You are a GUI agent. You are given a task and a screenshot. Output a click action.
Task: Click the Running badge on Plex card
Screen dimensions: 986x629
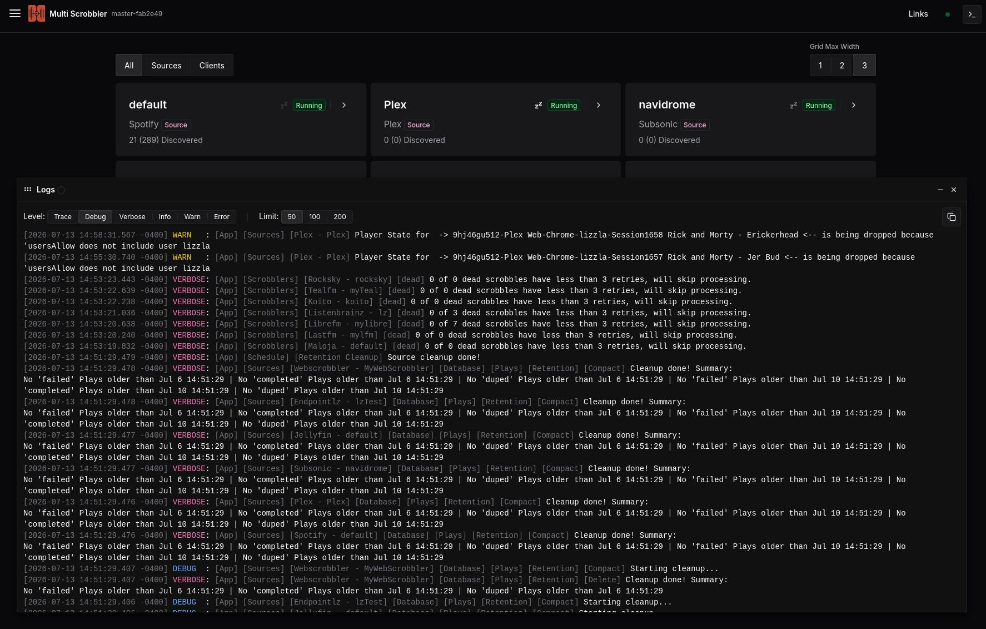tap(564, 106)
